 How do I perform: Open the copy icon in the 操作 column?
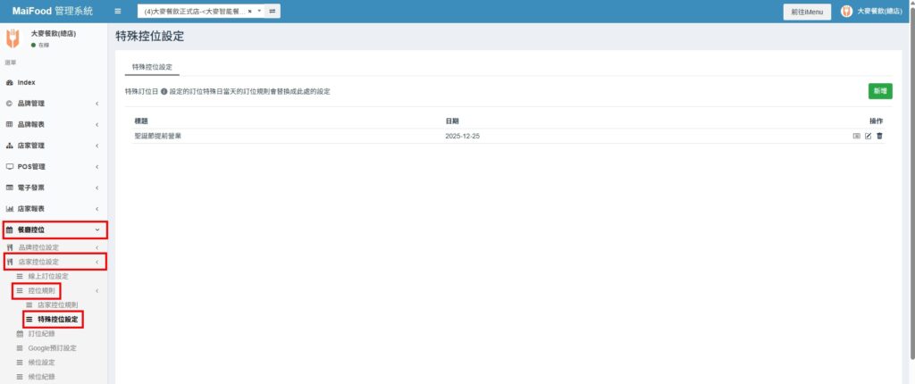coord(856,136)
